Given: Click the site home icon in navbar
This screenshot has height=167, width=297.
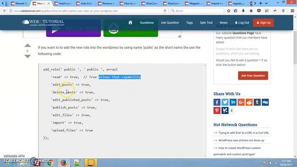Looking at the screenshot, I should click(130, 23).
